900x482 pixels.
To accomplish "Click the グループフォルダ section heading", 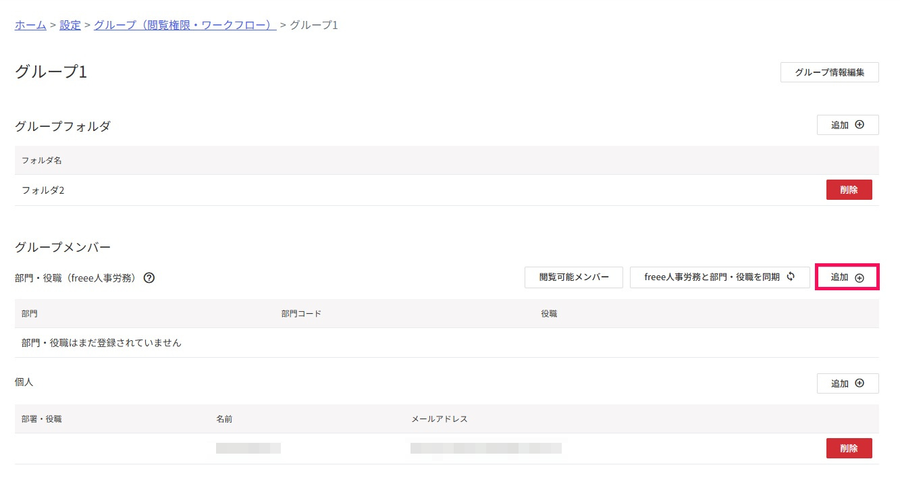I will point(63,126).
